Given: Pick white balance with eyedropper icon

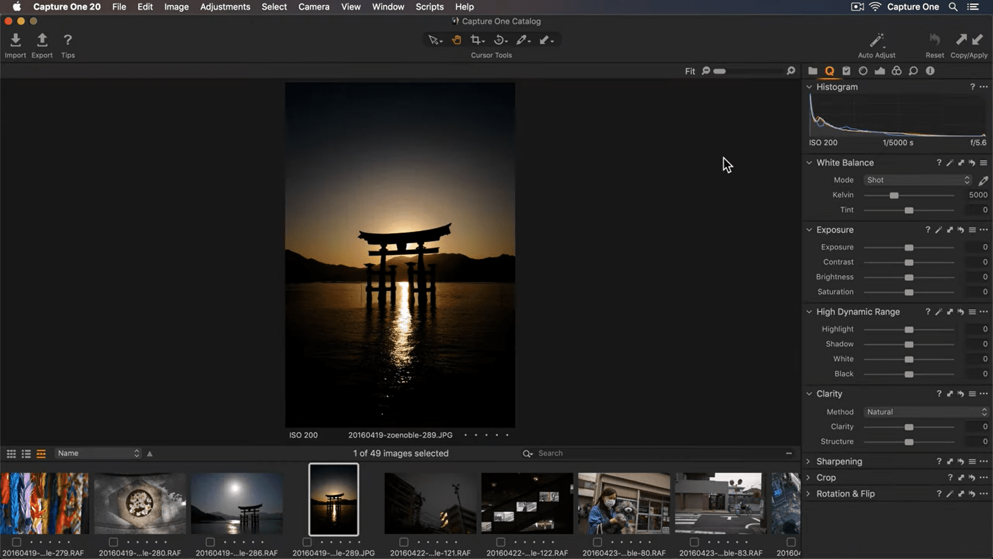Looking at the screenshot, I should (x=983, y=180).
